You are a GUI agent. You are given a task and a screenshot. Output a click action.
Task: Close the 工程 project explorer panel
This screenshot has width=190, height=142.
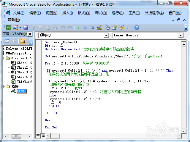[x=30, y=34]
